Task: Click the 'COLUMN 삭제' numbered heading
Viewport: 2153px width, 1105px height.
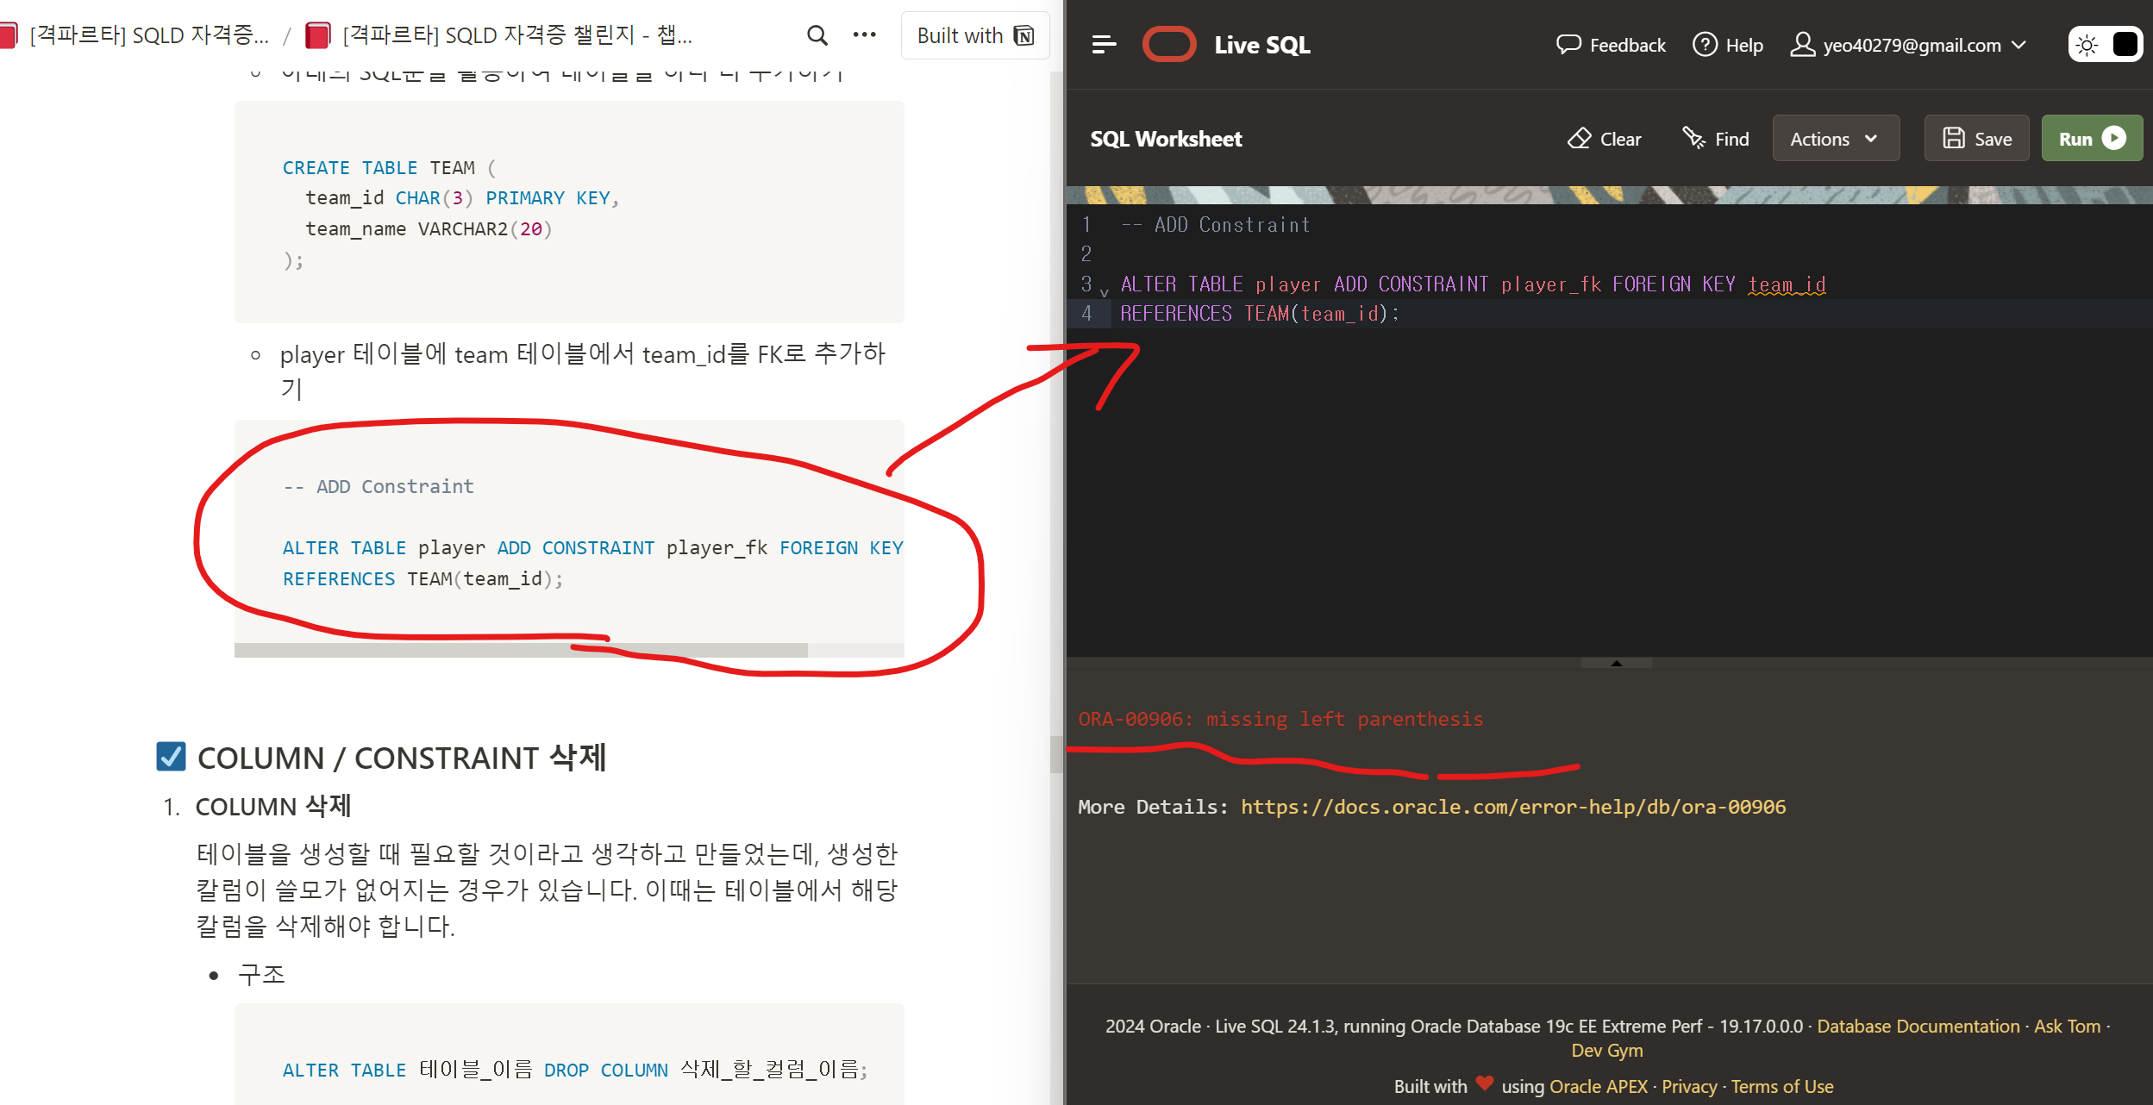Action: click(272, 807)
